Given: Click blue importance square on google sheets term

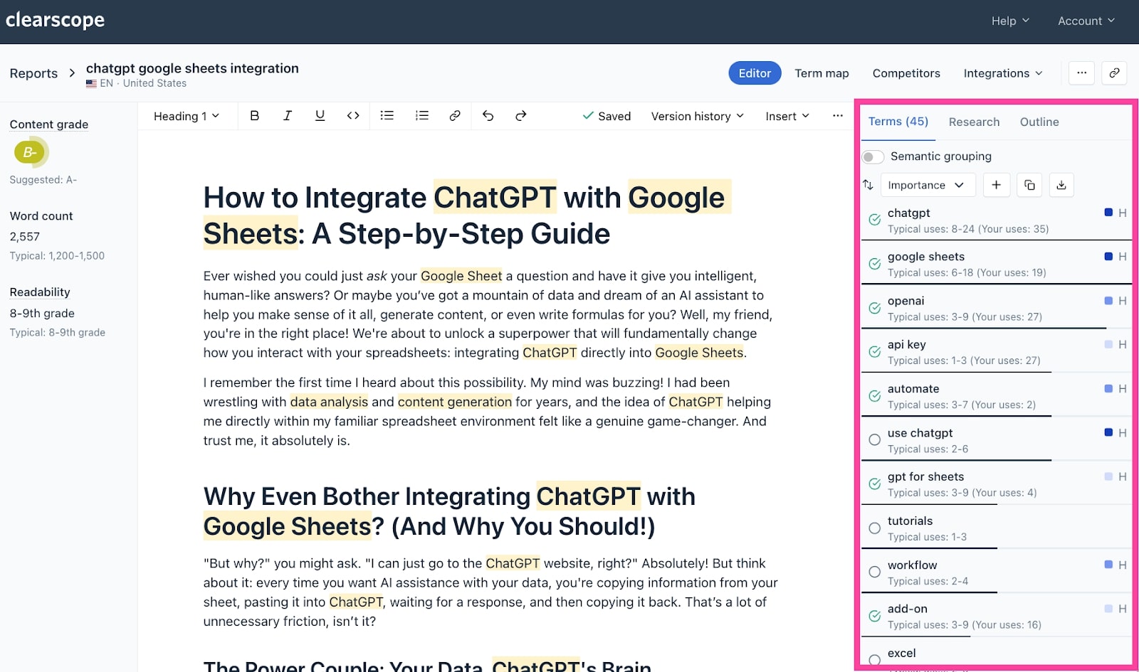Looking at the screenshot, I should coord(1108,257).
